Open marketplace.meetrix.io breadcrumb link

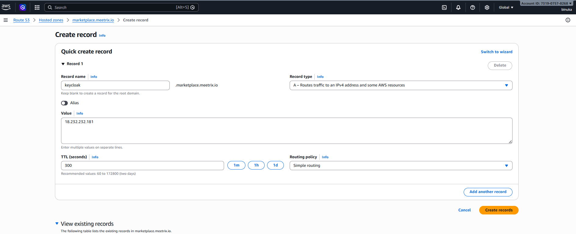click(x=93, y=20)
